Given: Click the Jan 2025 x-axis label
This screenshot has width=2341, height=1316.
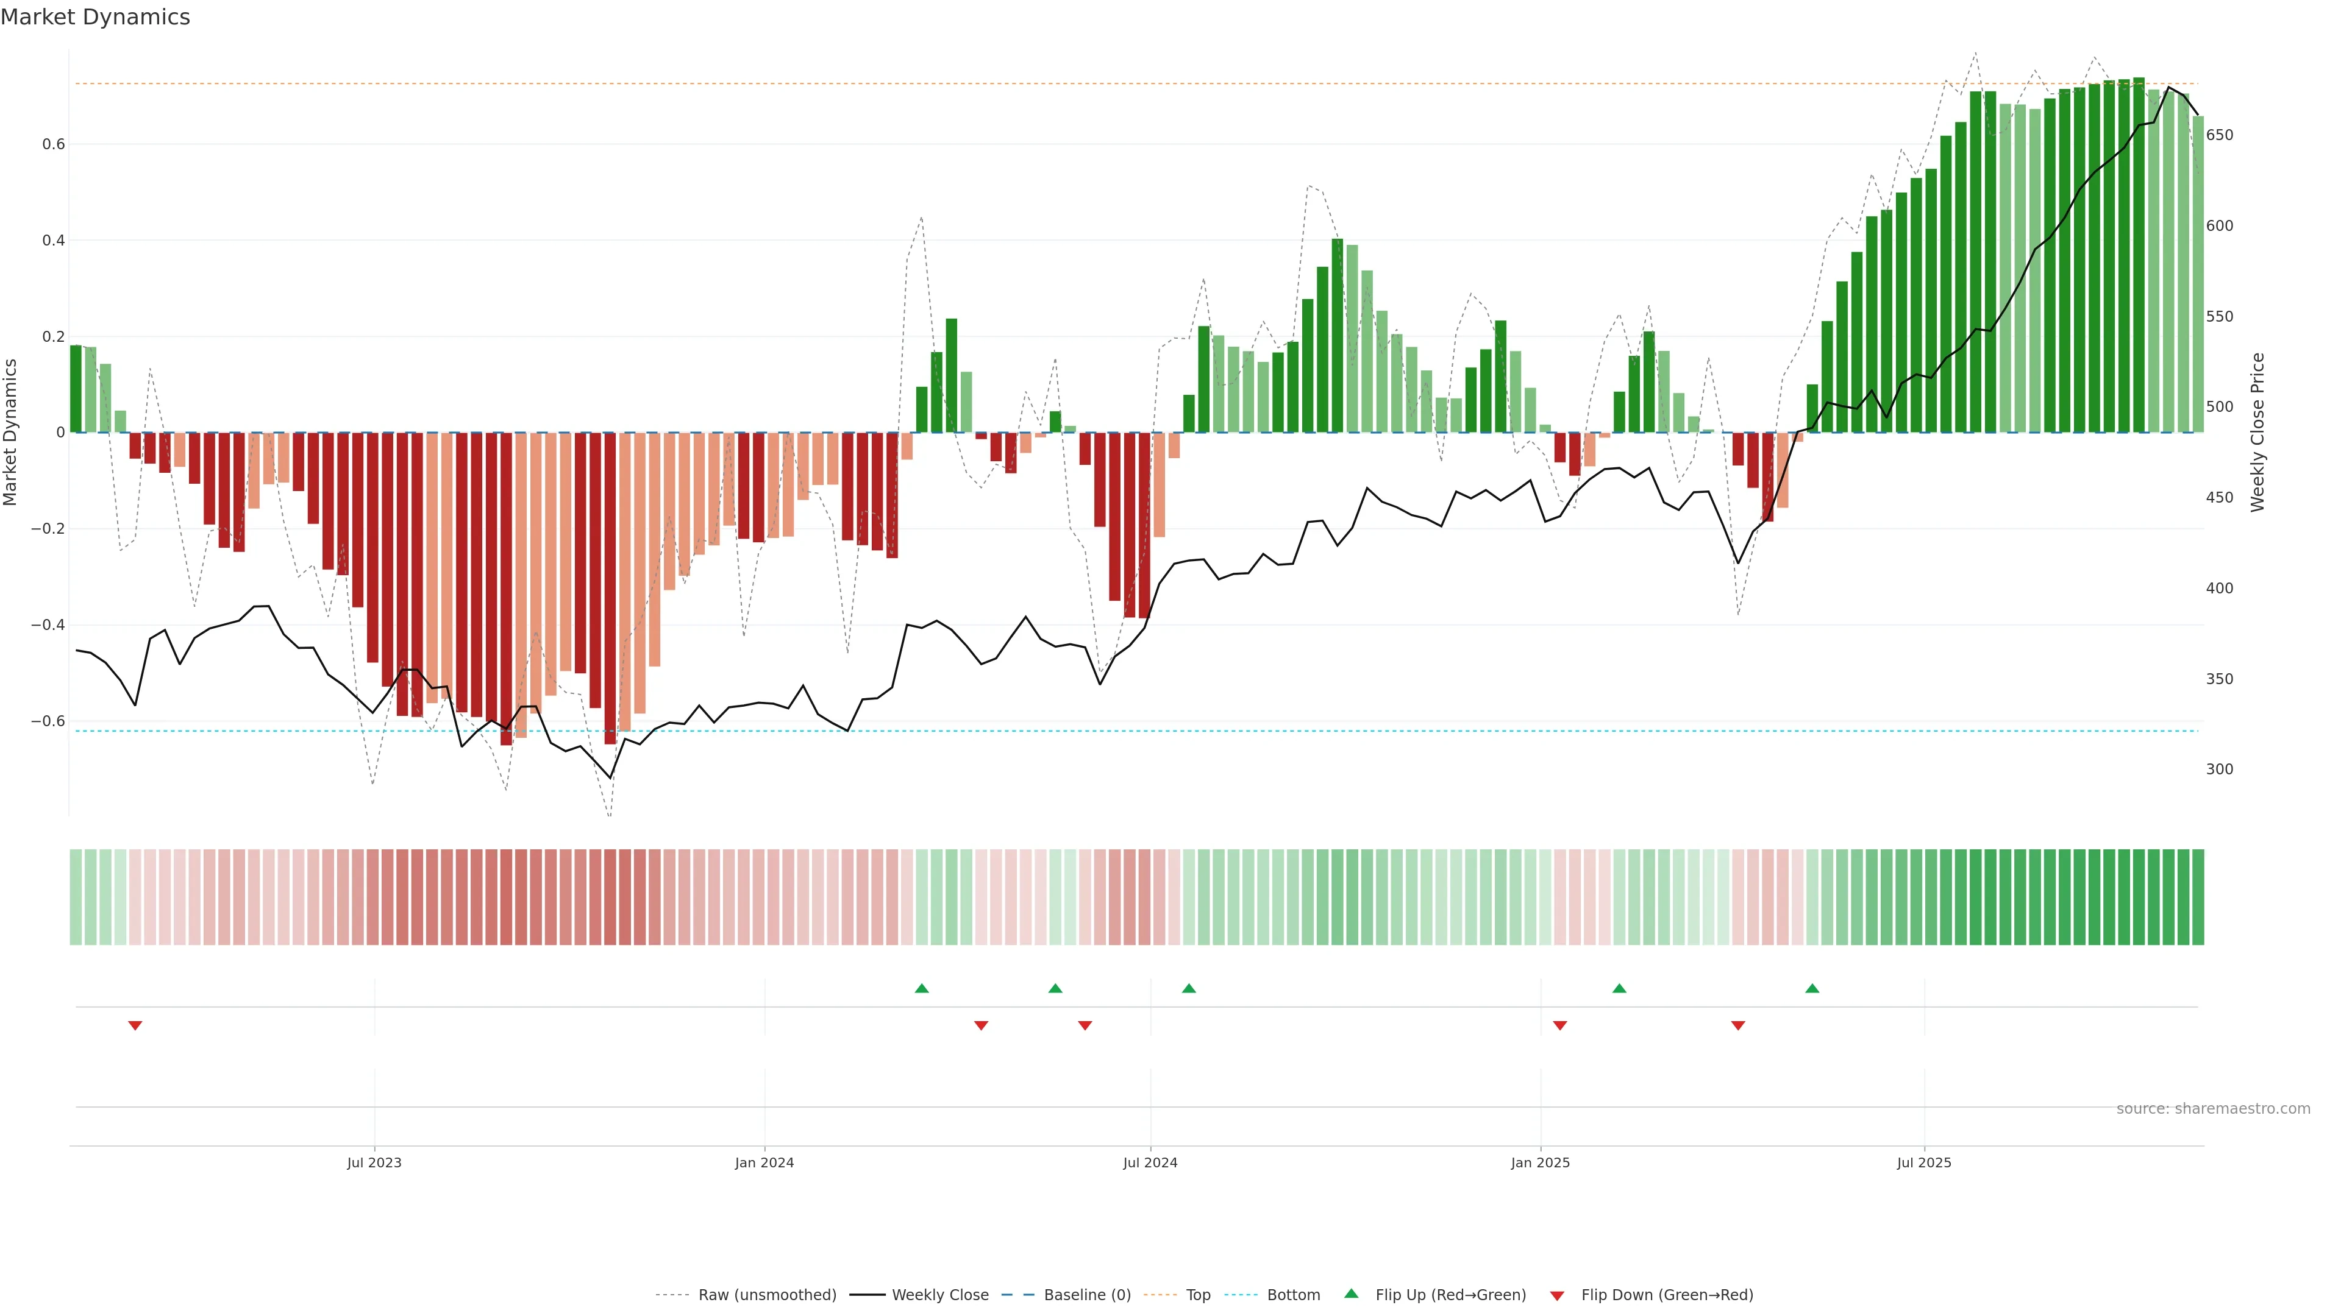Looking at the screenshot, I should [x=1541, y=1162].
